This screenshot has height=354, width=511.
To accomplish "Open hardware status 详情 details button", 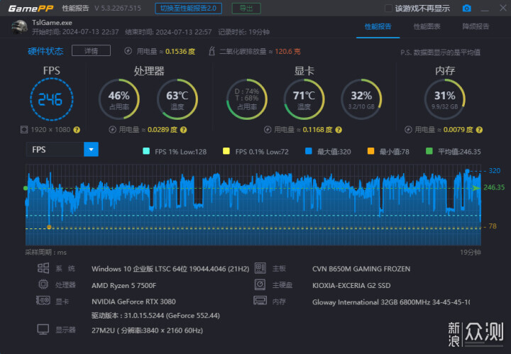I will 91,51.
